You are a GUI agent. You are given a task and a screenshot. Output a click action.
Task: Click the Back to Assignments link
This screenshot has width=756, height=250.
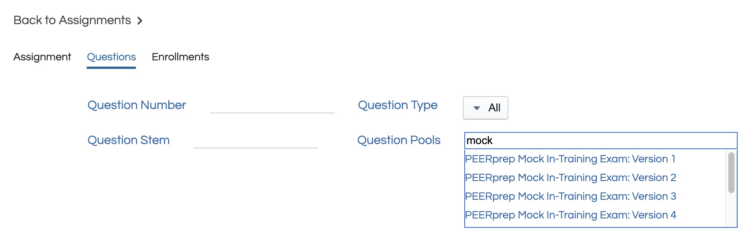tap(72, 20)
